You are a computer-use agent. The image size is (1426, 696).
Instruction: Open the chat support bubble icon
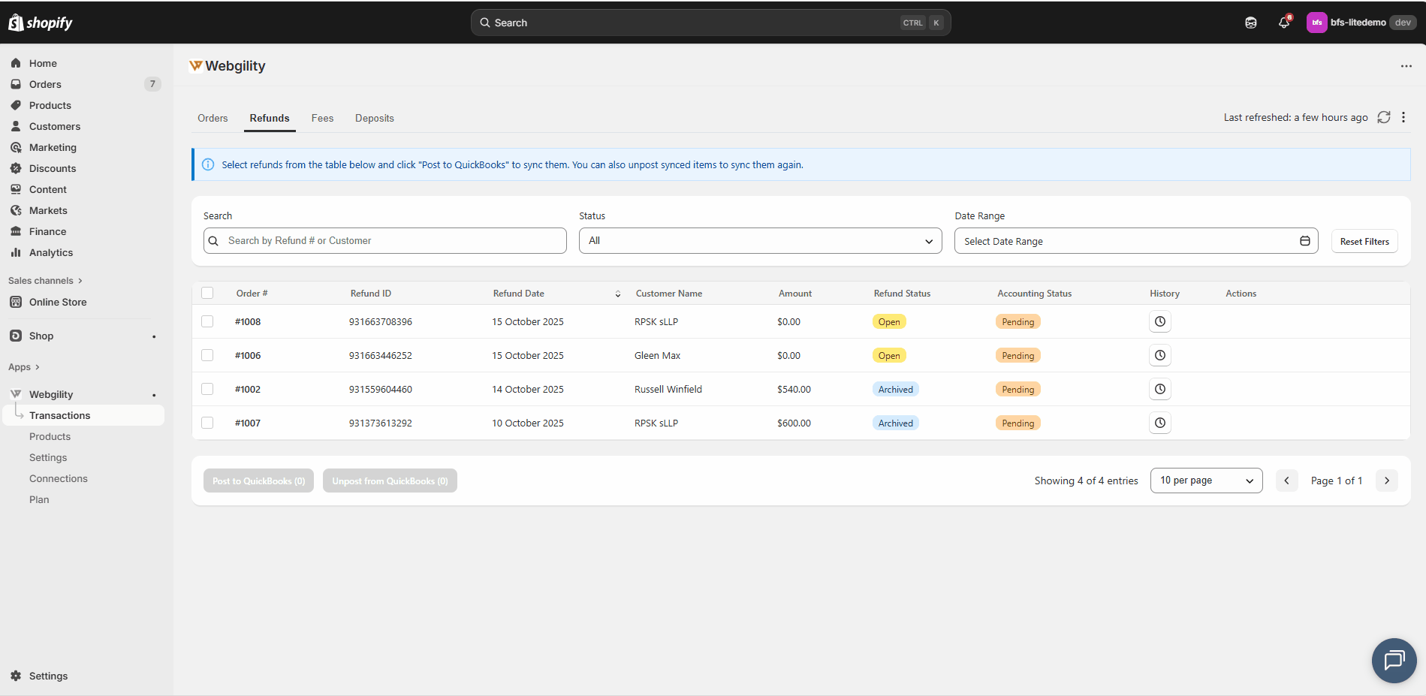1394,660
